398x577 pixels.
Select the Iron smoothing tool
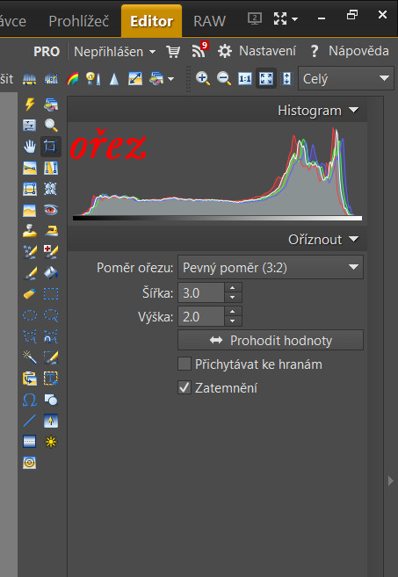(x=51, y=231)
